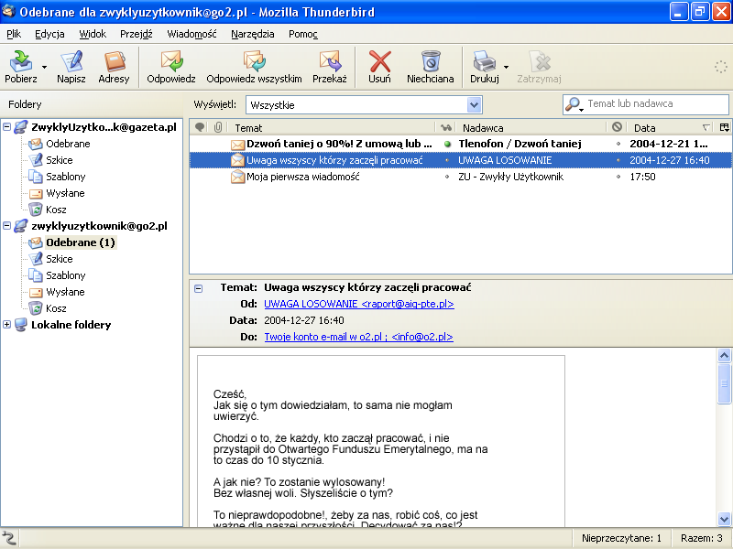Click the Razem: 3 status text
This screenshot has height=549, width=733.
pyautogui.click(x=701, y=538)
